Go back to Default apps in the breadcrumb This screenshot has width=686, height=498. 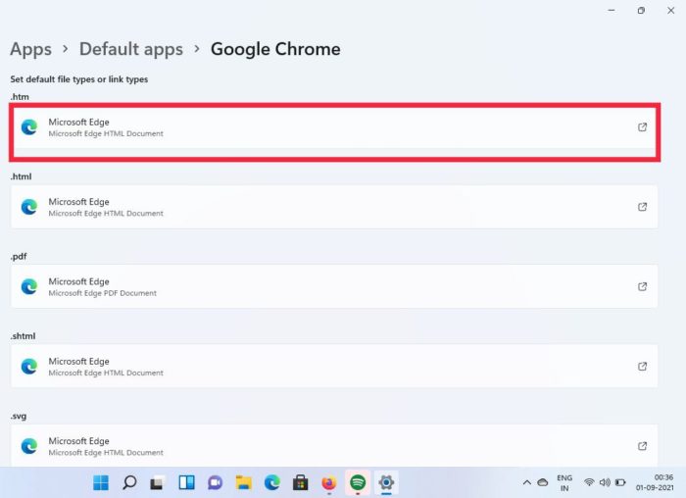(131, 49)
